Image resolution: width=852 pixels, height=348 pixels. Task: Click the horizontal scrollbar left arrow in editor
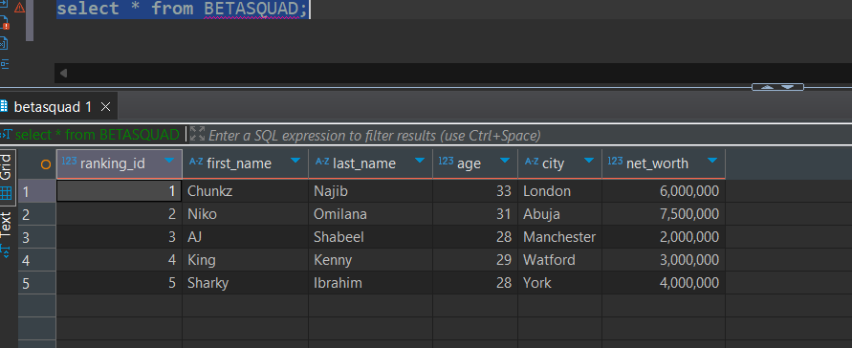click(63, 73)
